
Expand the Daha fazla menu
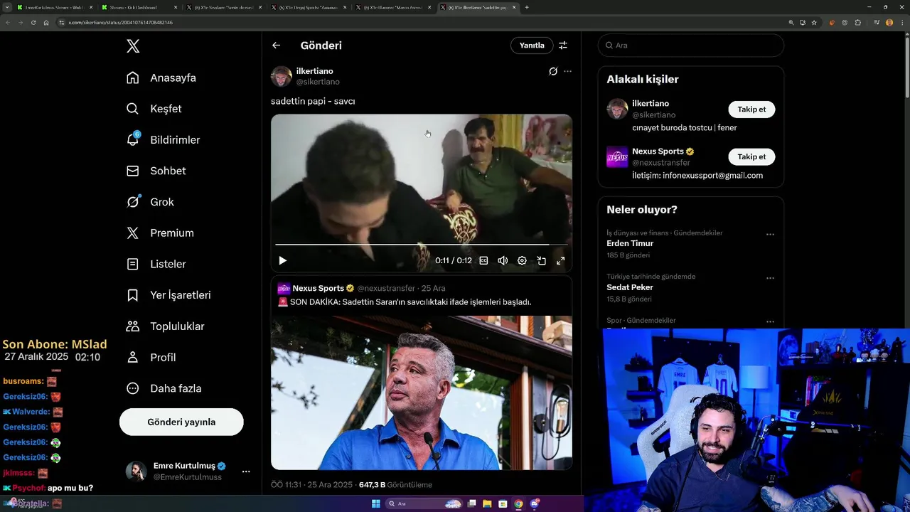click(x=164, y=388)
